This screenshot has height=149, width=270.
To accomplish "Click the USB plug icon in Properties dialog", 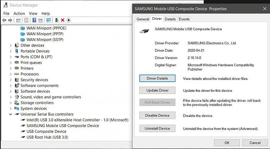I will 144,31.
